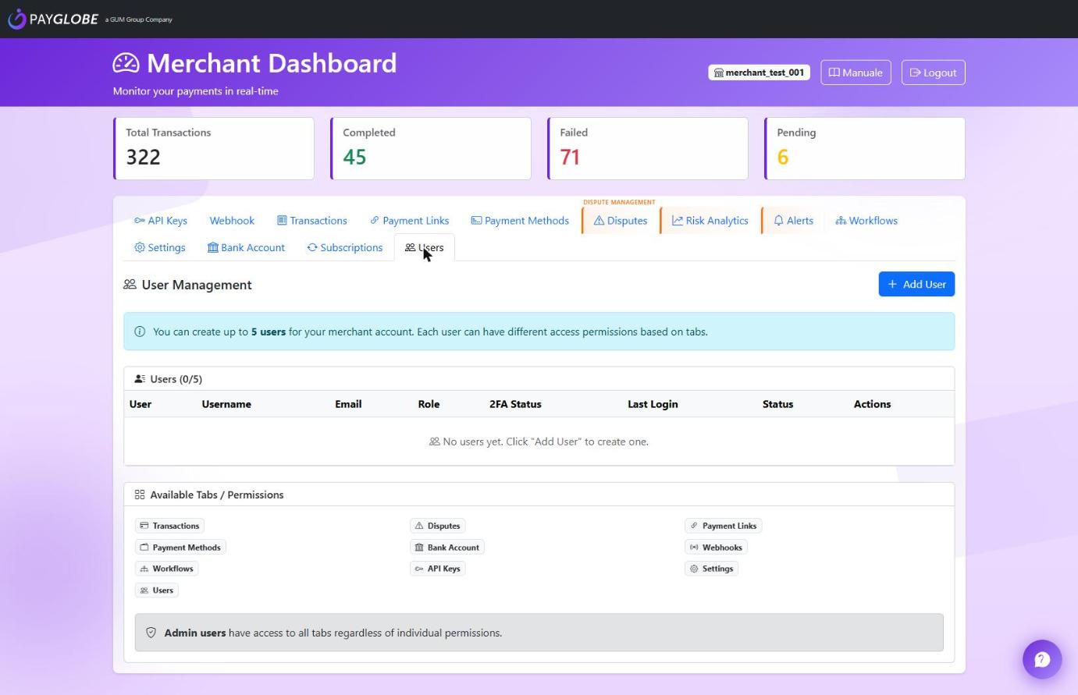Click the "5 users" bold text in notice
This screenshot has height=695, width=1078.
click(269, 332)
